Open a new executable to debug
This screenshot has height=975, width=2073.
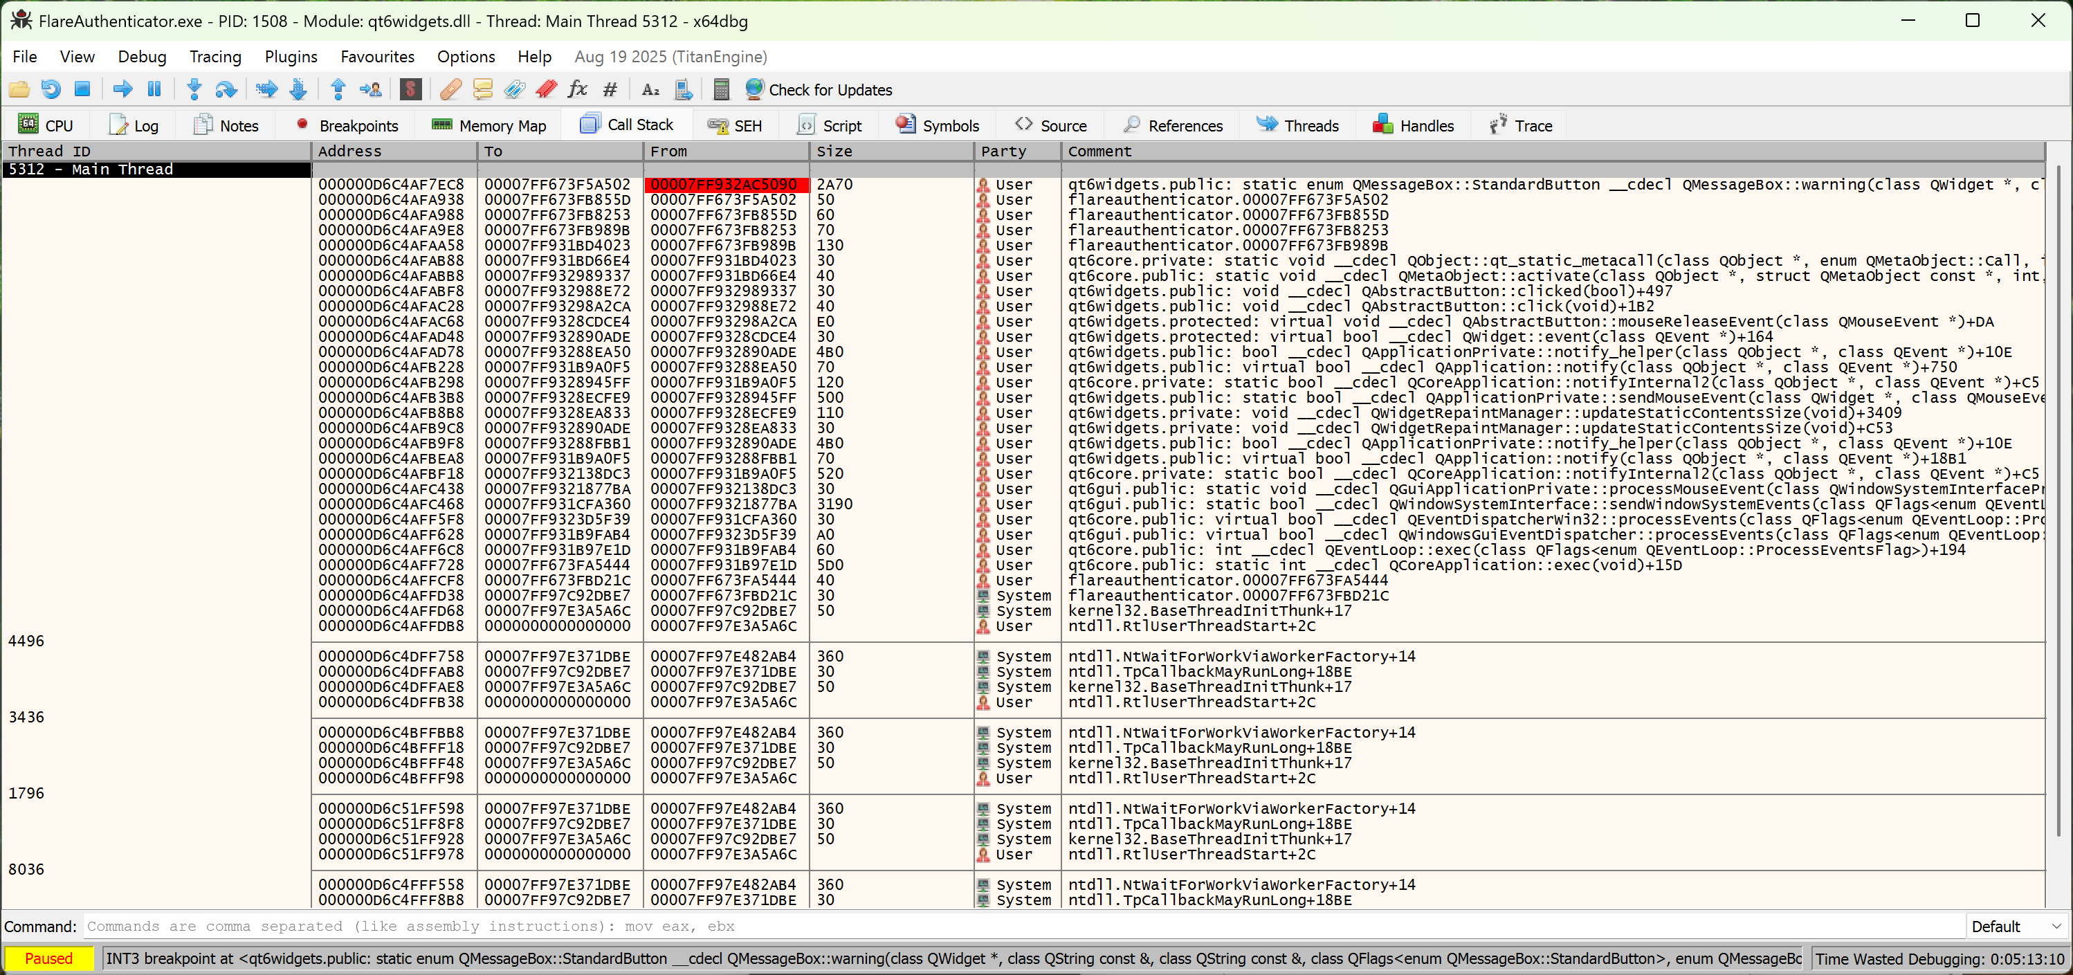coord(19,89)
